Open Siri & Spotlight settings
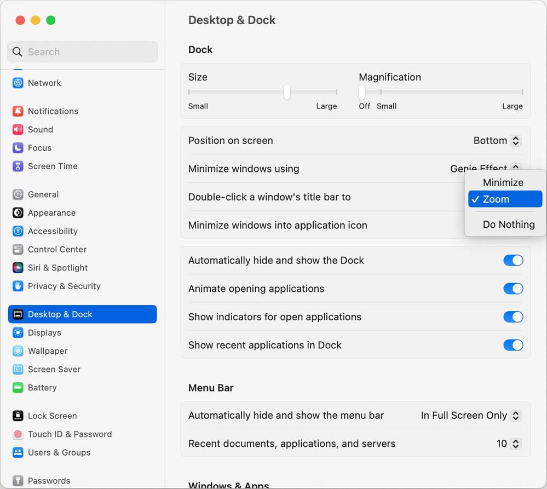Screen dimensions: 547x489 (x=57, y=268)
